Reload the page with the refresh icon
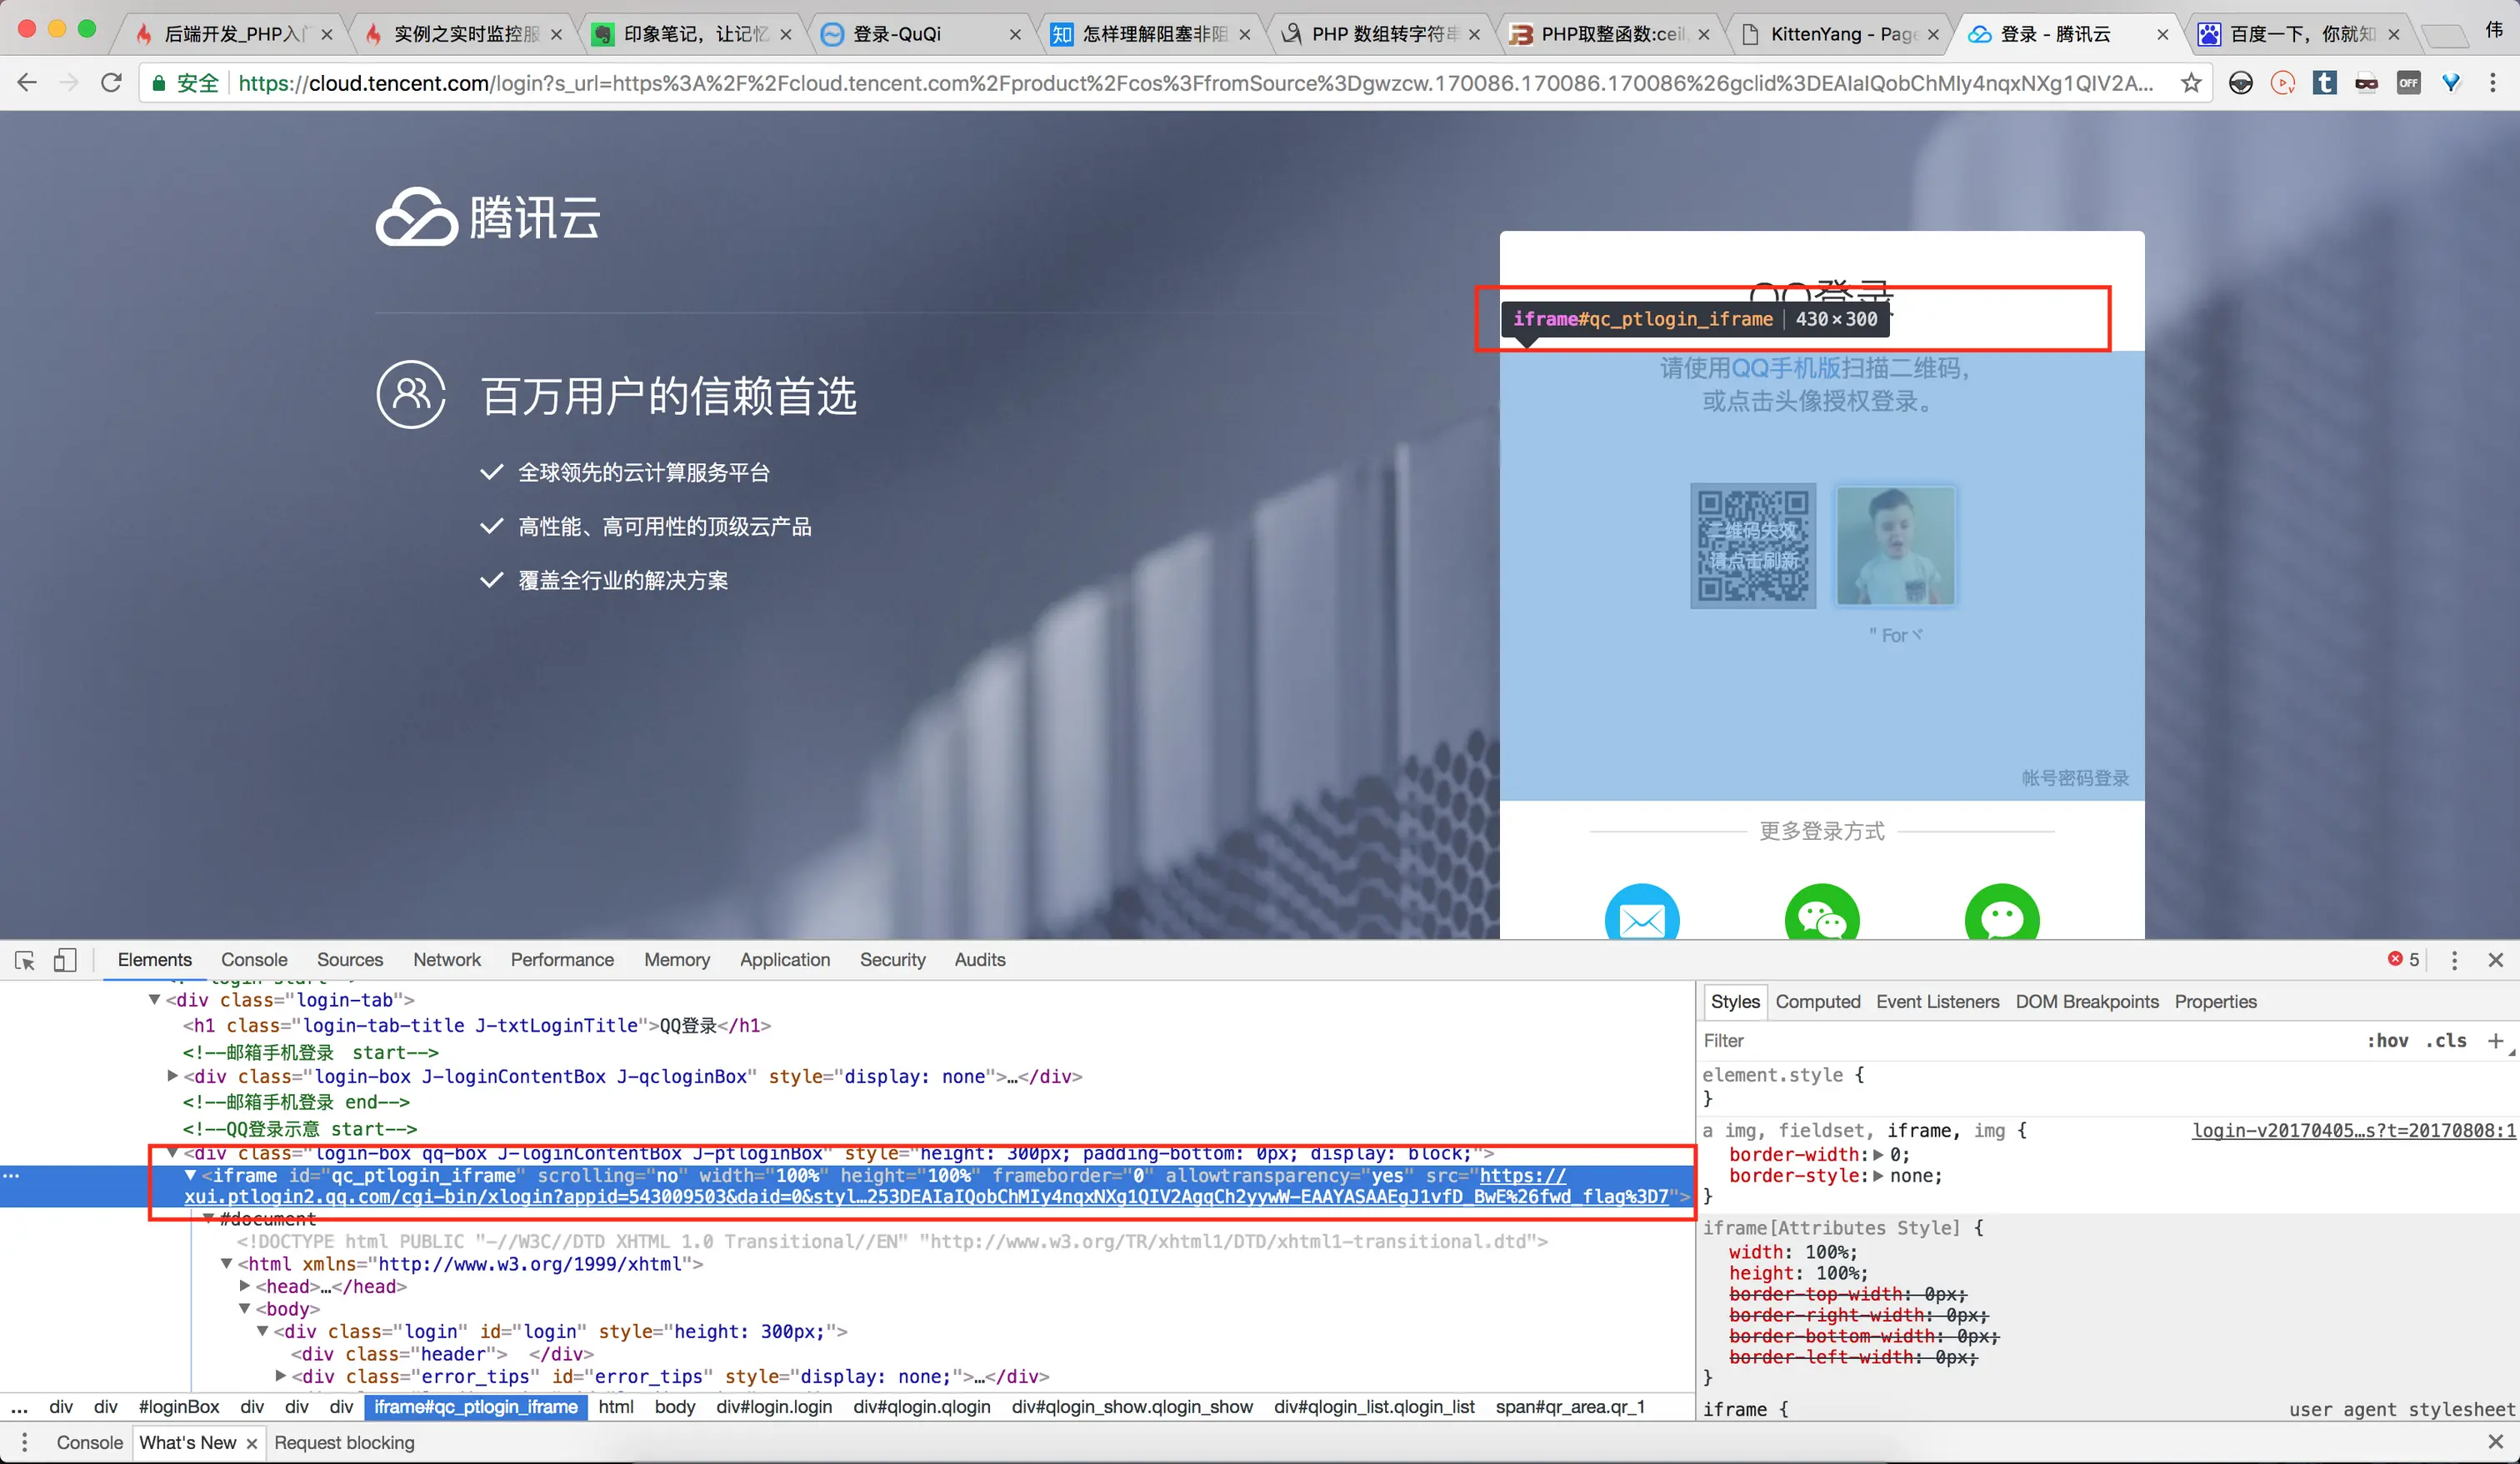 (111, 83)
